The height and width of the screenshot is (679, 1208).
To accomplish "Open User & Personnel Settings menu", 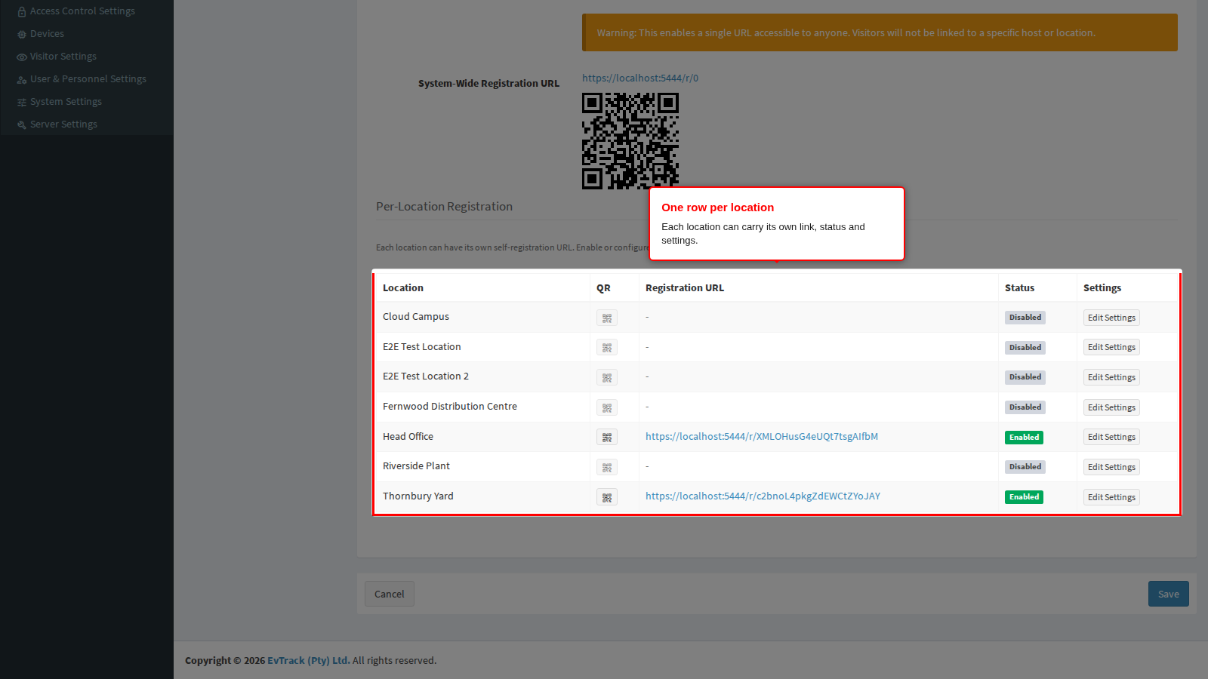I will click(x=87, y=79).
